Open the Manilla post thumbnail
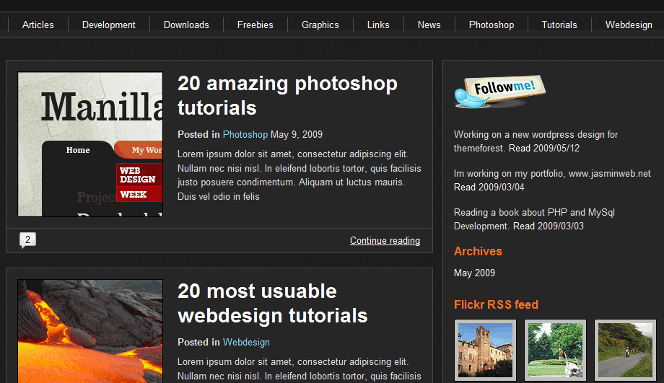664x383 pixels. 90,144
